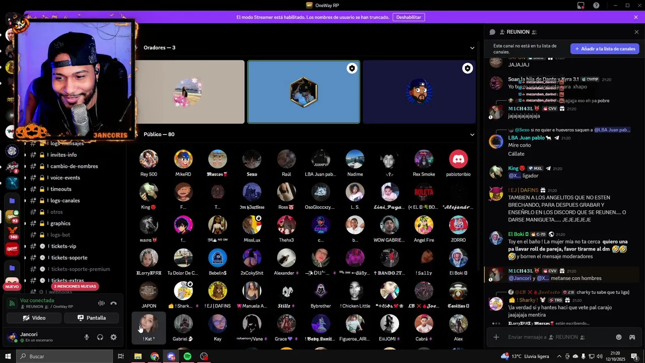Click the NUEVO badge in server list
645x363 pixels.
tap(12, 286)
